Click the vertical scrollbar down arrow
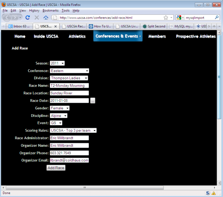The width and height of the screenshot is (223, 197). click(219, 183)
